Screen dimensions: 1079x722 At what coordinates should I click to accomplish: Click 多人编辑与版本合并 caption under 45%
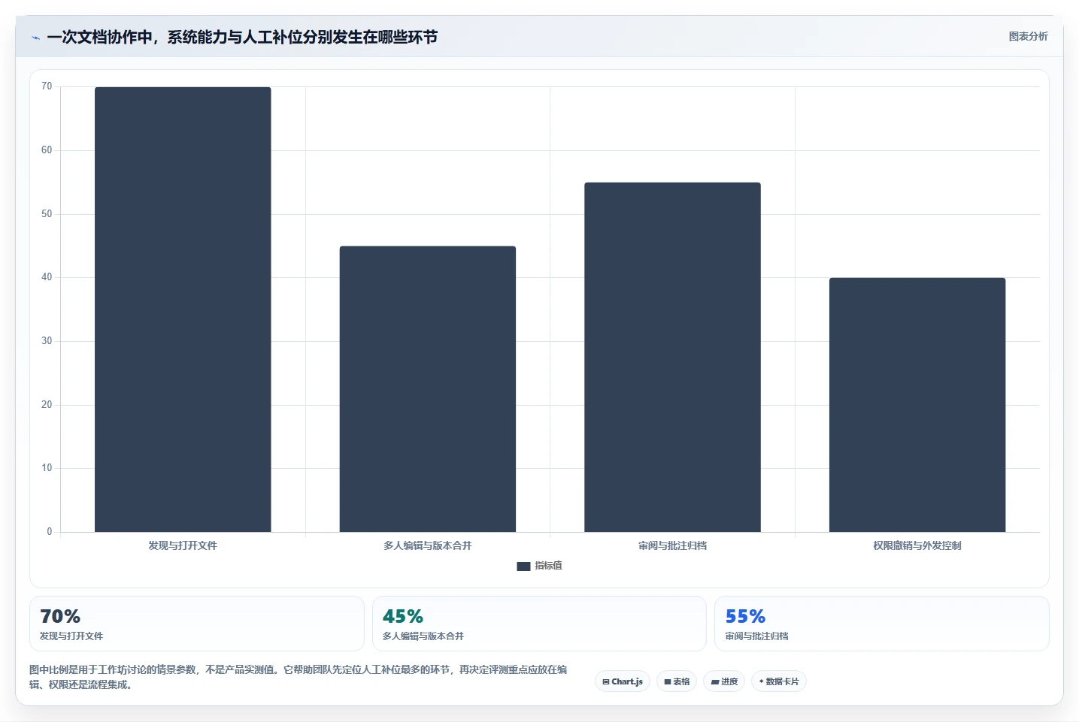tap(423, 636)
